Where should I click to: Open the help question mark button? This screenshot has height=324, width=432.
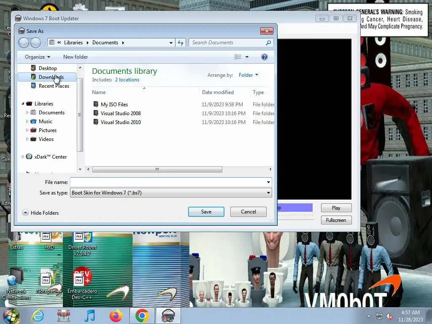[x=264, y=57]
